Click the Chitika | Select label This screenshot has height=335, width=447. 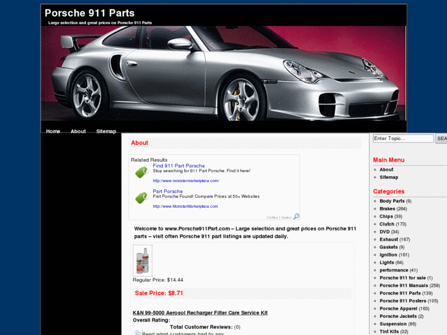279,218
